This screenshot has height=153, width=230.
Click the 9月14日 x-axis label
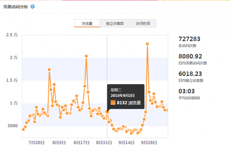pyautogui.click(x=127, y=143)
